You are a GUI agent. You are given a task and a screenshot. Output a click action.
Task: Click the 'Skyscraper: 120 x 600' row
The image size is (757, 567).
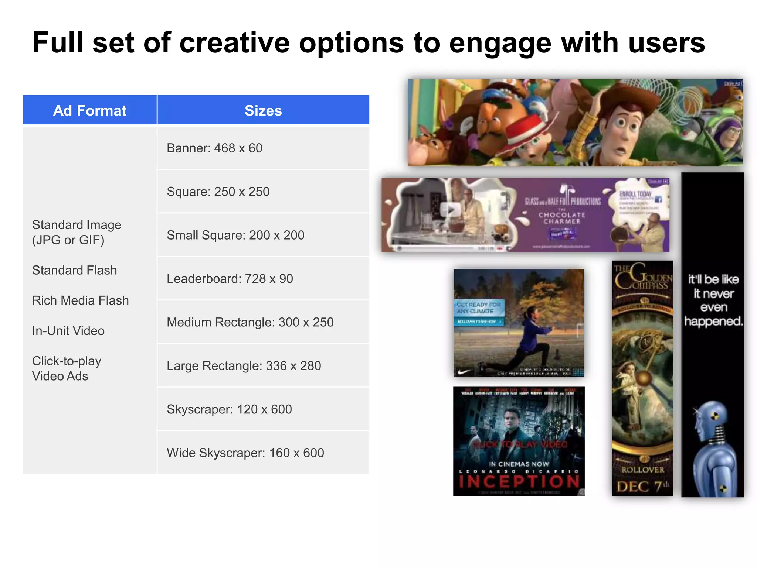tap(263, 409)
